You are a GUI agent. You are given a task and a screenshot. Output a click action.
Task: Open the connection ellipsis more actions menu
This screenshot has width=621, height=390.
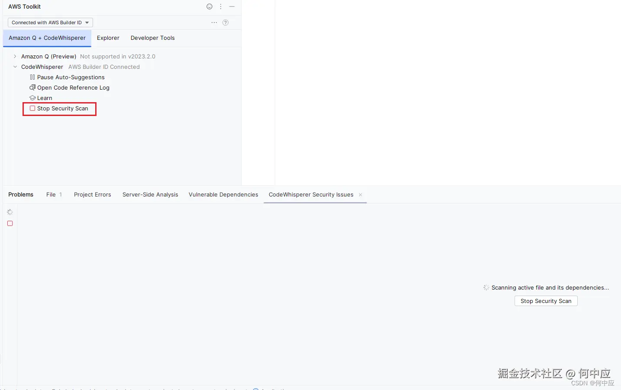pyautogui.click(x=214, y=23)
